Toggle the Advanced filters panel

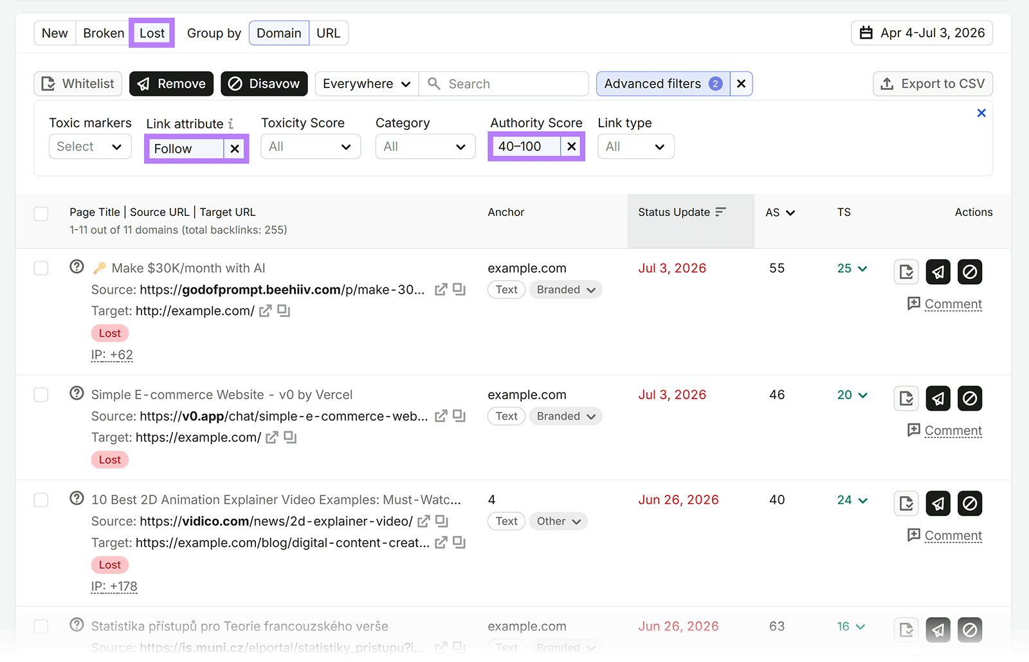pos(663,84)
